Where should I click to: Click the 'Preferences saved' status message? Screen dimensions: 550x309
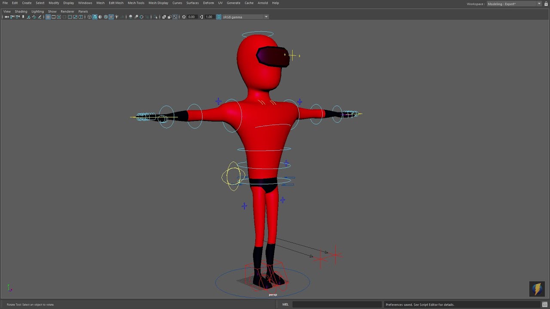pos(420,305)
